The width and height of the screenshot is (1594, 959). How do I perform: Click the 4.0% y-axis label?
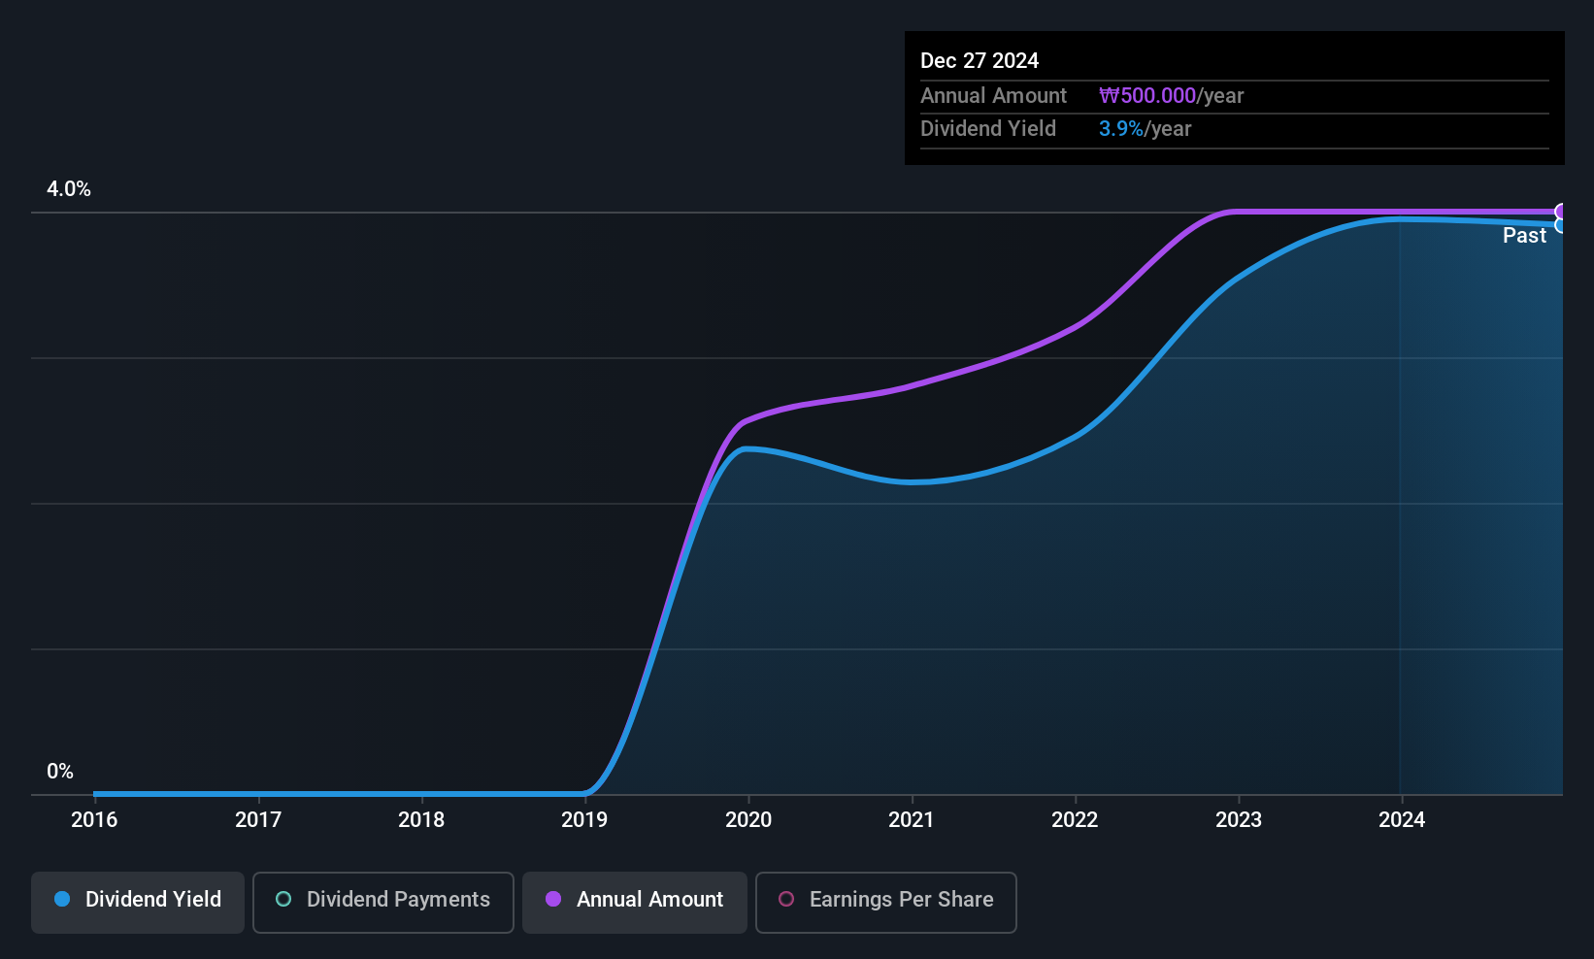point(69,189)
